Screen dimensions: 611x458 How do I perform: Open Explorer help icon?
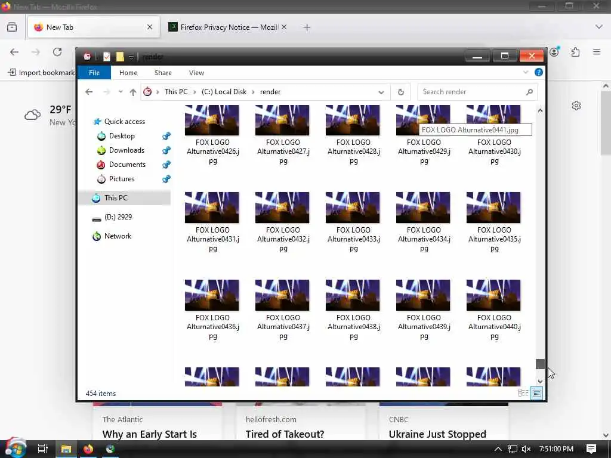[539, 72]
